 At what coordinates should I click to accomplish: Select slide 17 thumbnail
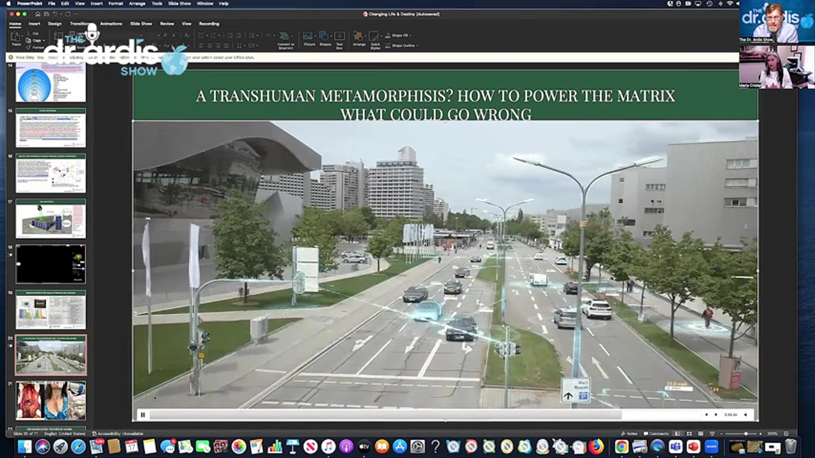click(x=50, y=219)
